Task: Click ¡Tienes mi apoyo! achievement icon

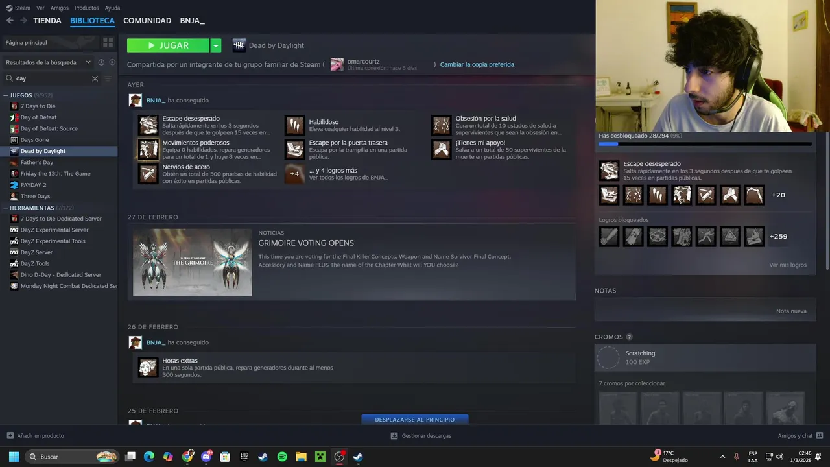Action: click(x=441, y=149)
